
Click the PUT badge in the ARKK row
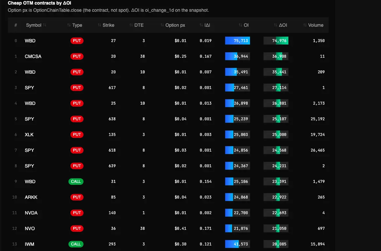77,197
